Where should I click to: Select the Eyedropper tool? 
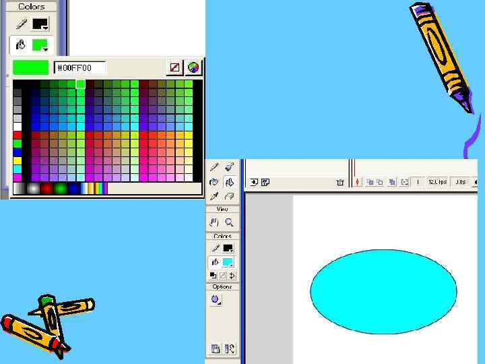click(x=214, y=196)
